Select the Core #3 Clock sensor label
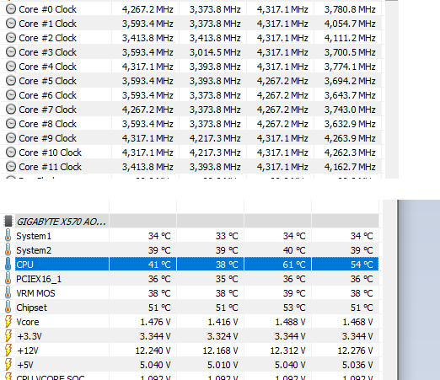Image resolution: width=440 pixels, height=380 pixels. click(x=47, y=52)
